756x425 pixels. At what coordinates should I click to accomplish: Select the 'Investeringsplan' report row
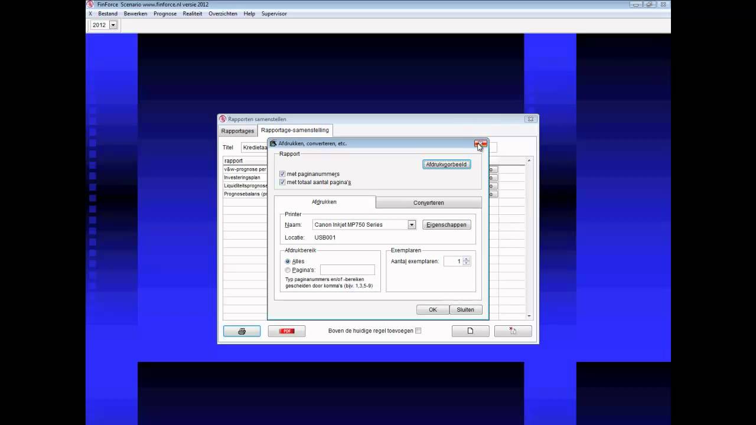pyautogui.click(x=245, y=178)
